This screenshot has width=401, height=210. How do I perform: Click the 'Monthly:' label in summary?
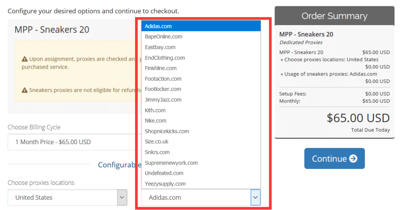pyautogui.click(x=290, y=101)
